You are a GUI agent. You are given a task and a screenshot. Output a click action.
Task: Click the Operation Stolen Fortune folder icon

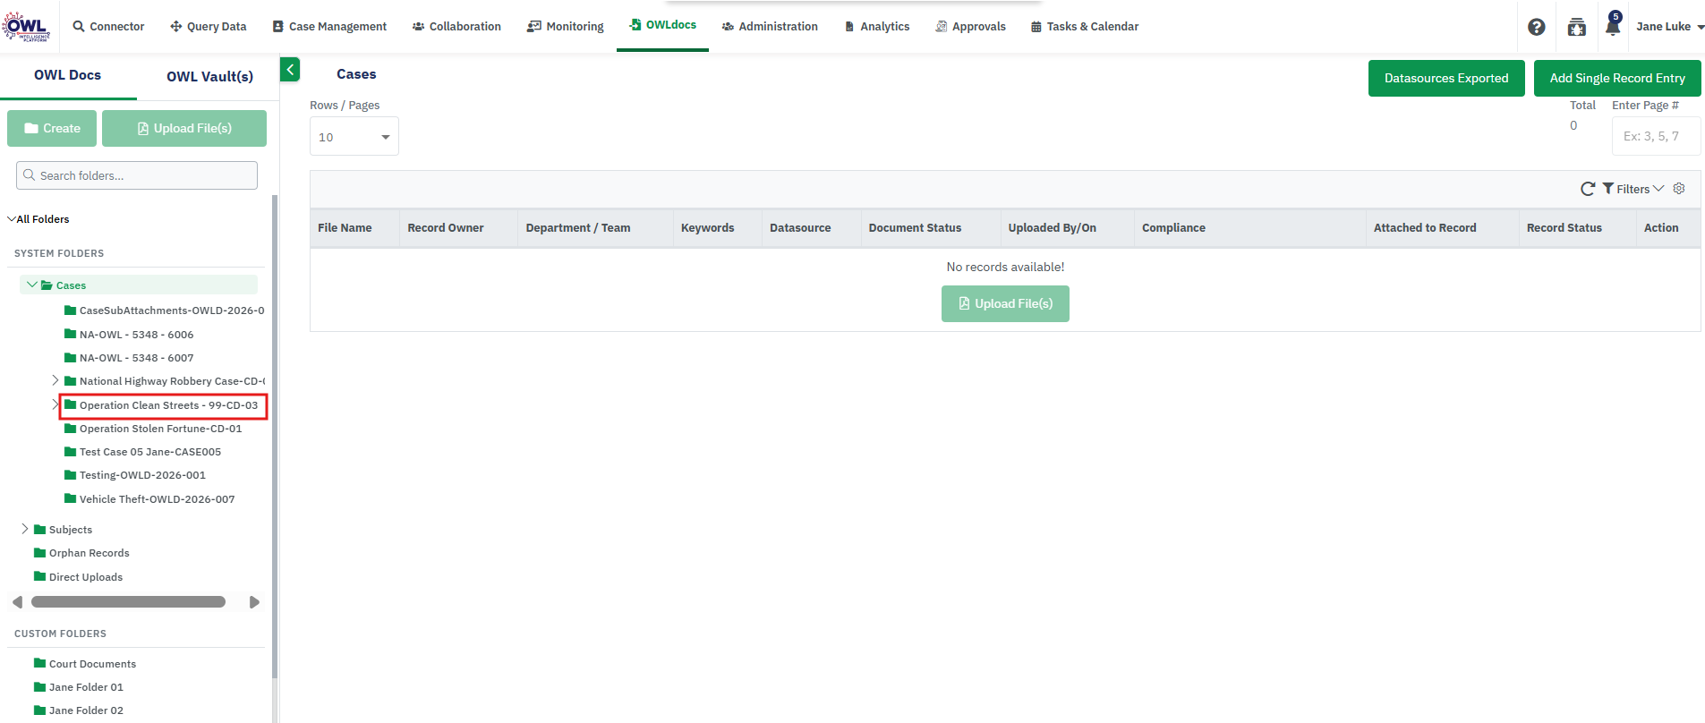pyautogui.click(x=70, y=429)
